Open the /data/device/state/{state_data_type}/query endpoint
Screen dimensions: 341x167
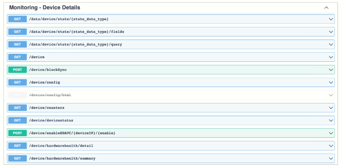tap(75, 44)
